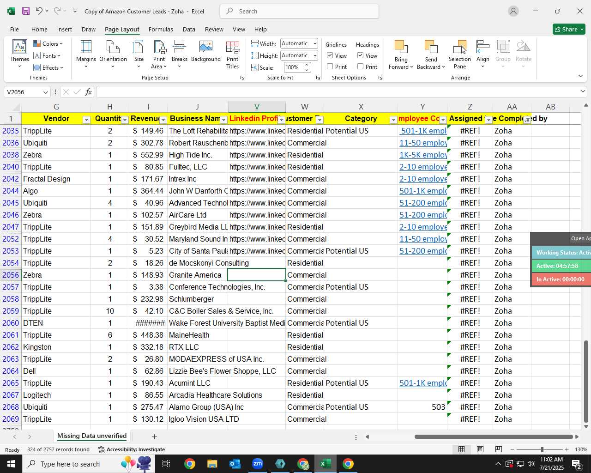Open the Height scale dropdown

tap(315, 55)
